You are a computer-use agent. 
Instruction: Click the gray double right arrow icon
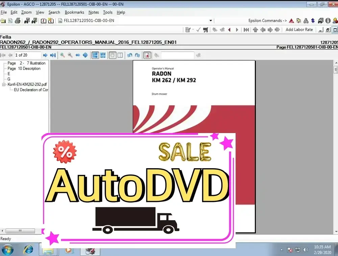pyautogui.click(x=277, y=30)
